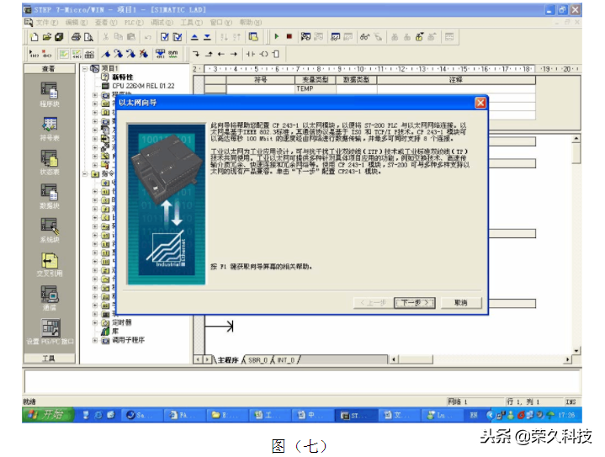
Task: Collapse the 指令 instruction tree root node
Action: (x=85, y=174)
